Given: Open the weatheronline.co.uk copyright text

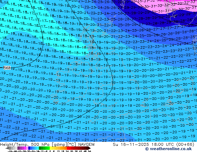Looking at the screenshot, I should 168,149.
